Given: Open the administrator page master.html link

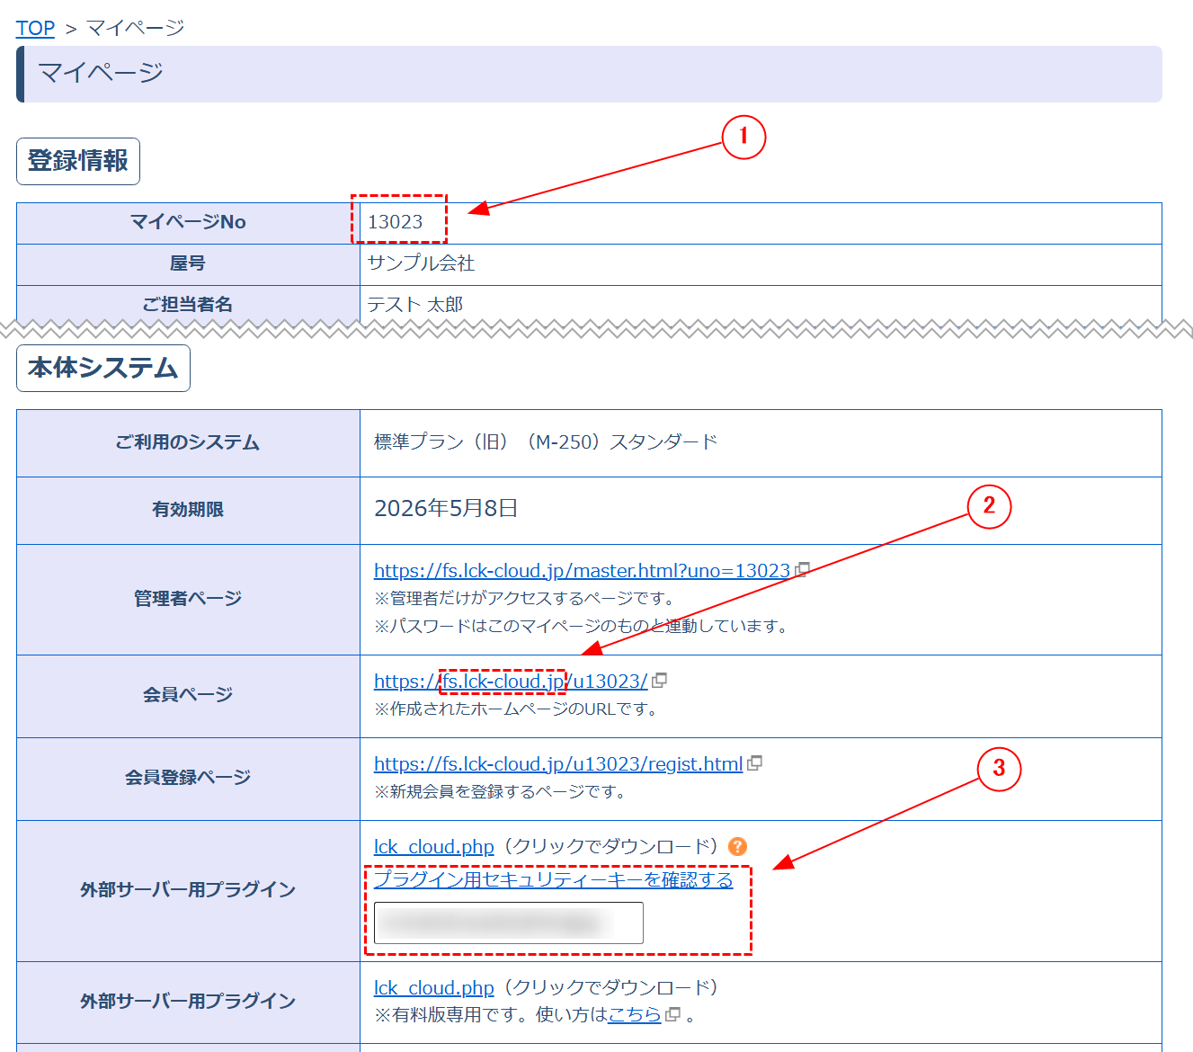Looking at the screenshot, I should [x=581, y=571].
